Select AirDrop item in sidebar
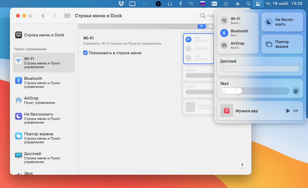Screen dimensions: 308x188 point(44,100)
